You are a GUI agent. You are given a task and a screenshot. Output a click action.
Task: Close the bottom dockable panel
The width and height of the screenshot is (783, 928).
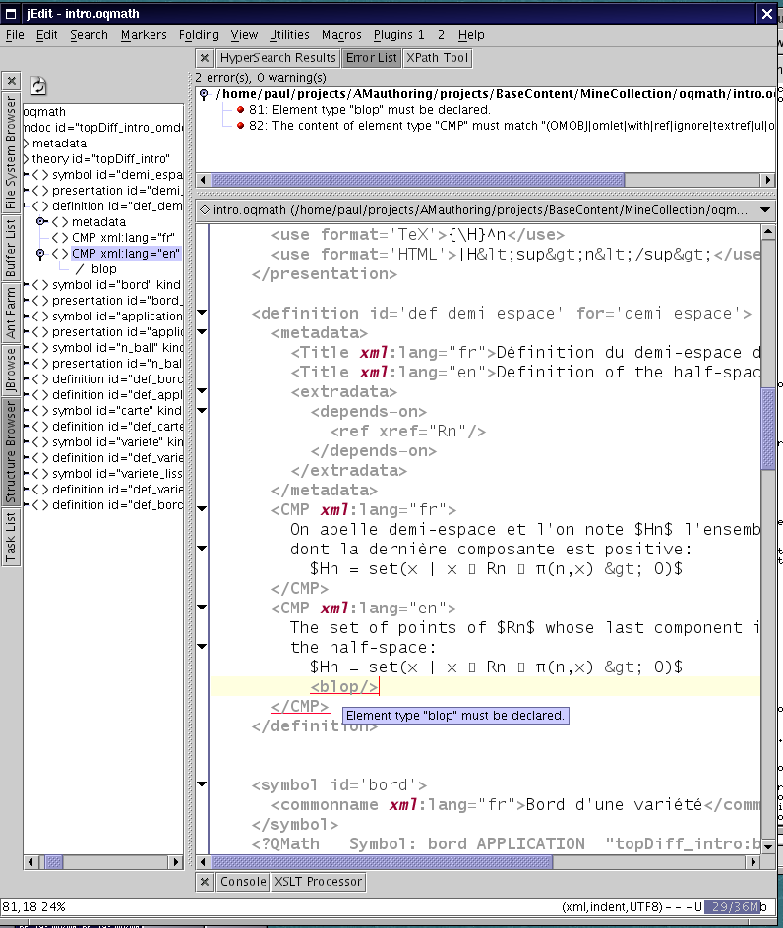coord(205,882)
